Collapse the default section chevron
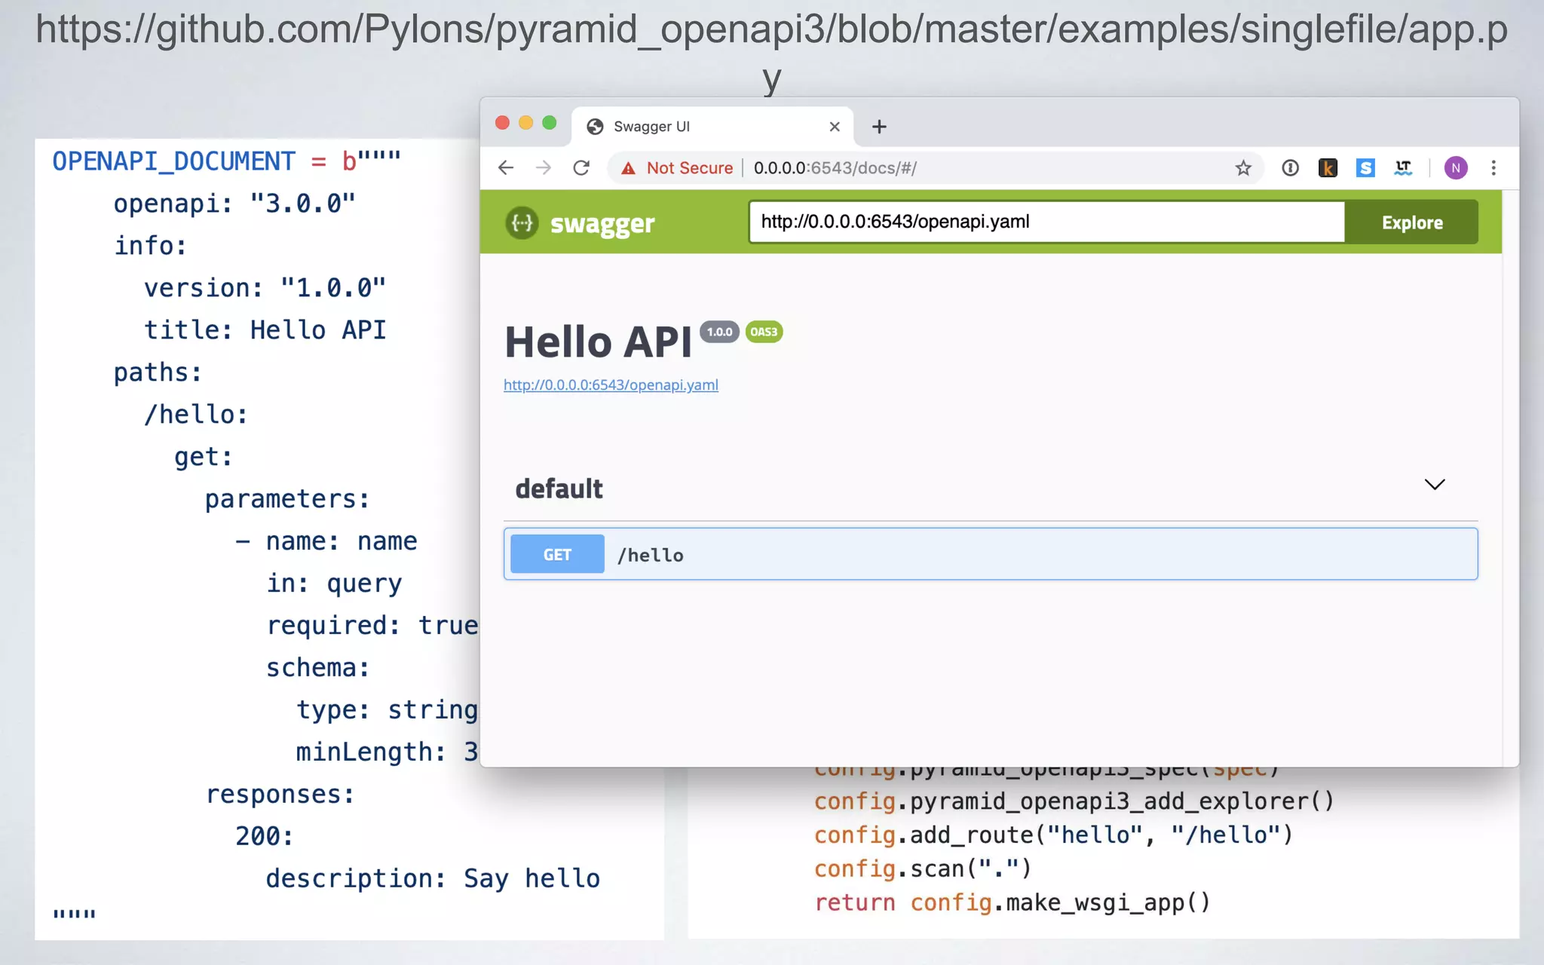Screen dimensions: 1544x965 coord(1435,485)
